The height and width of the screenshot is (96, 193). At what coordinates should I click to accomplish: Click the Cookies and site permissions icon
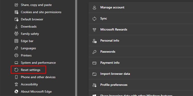coord(16,12)
